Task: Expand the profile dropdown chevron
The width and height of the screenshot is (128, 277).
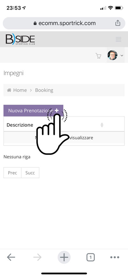Action: tap(122, 55)
